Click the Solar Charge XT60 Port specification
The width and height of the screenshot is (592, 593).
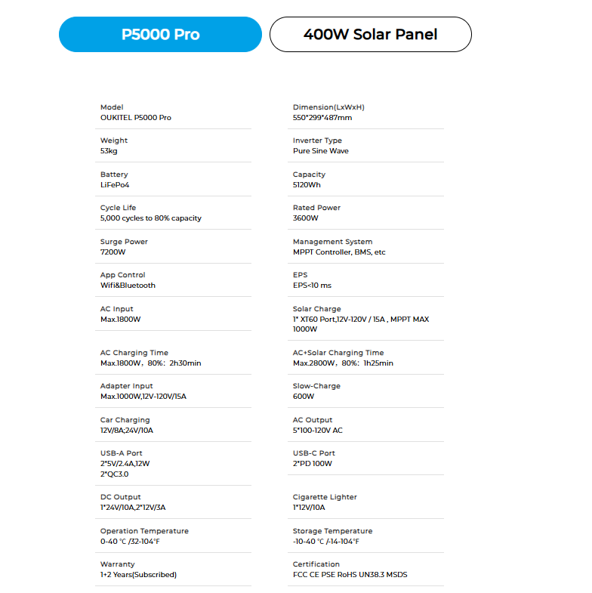360,320
